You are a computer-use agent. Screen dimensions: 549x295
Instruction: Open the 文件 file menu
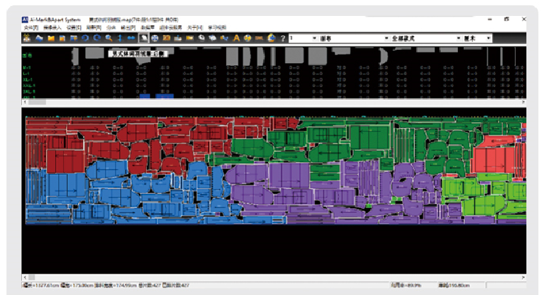coord(31,28)
